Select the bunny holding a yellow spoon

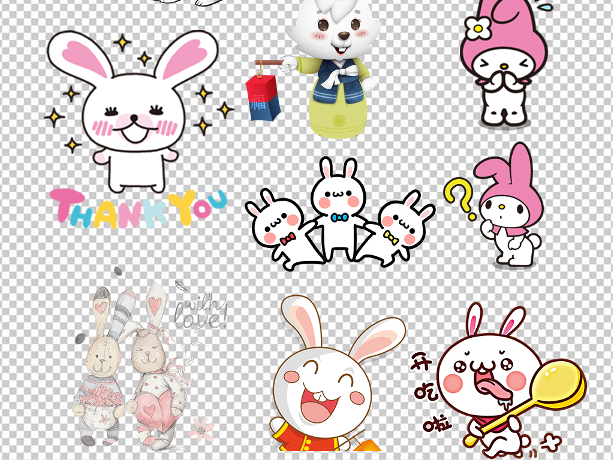[x=499, y=382]
